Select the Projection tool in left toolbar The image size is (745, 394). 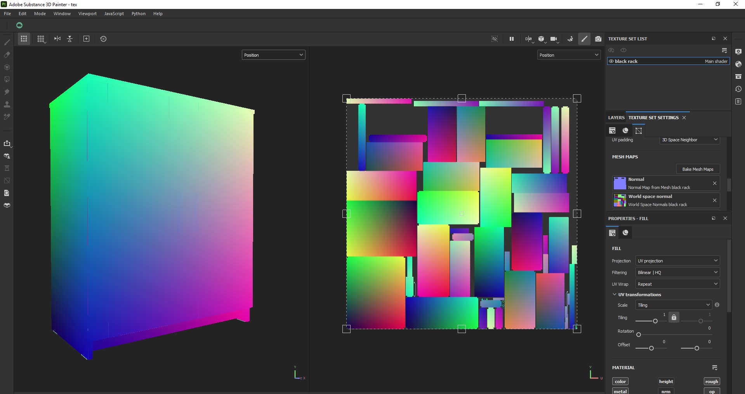tap(7, 67)
